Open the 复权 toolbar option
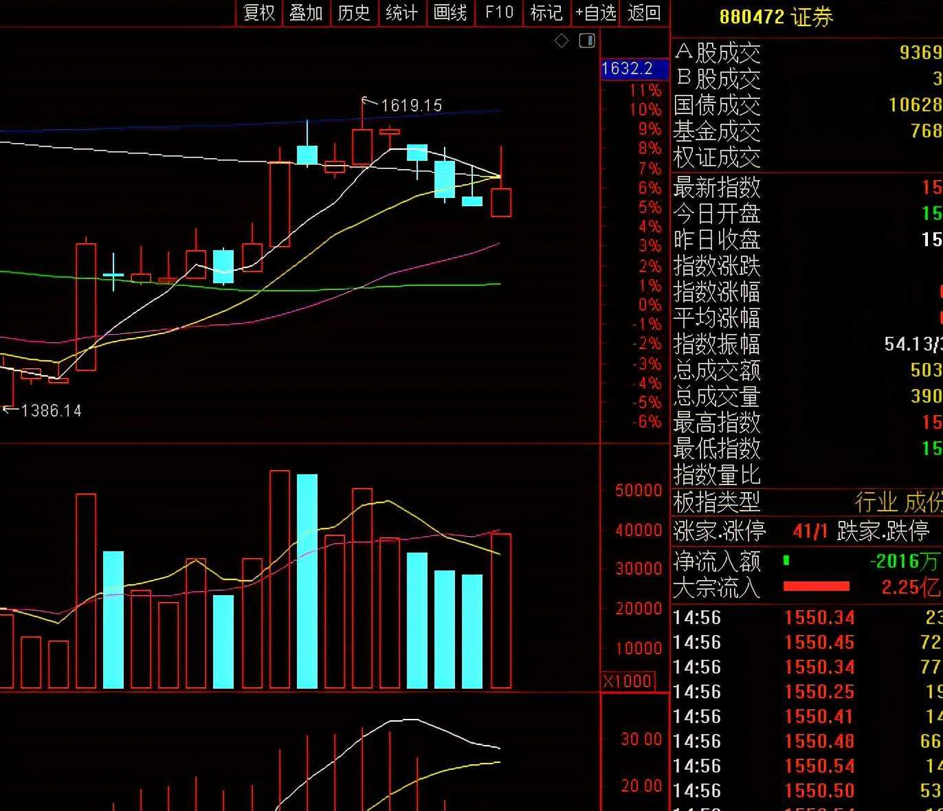Viewport: 943px width, 811px height. click(258, 12)
